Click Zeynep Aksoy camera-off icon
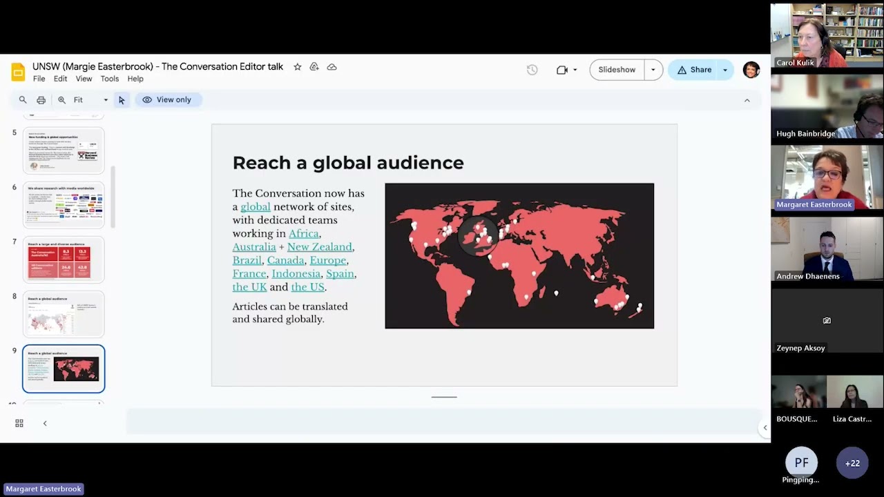This screenshot has width=884, height=497. click(827, 320)
